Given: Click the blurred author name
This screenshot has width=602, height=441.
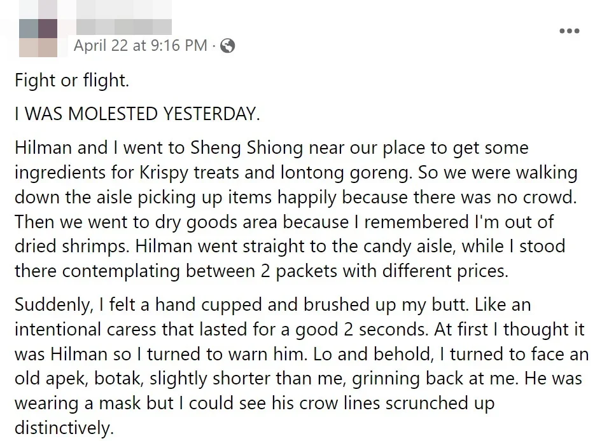Looking at the screenshot, I should coord(123,27).
